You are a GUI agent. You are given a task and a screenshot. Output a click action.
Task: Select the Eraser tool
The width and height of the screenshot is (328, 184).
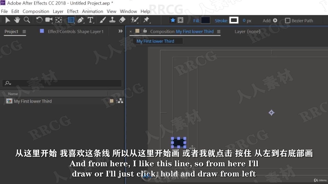point(122,20)
